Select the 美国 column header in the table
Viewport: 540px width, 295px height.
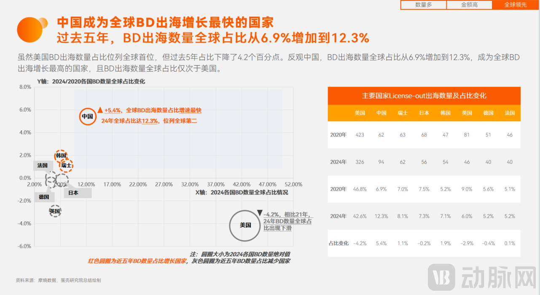[x=360, y=113]
